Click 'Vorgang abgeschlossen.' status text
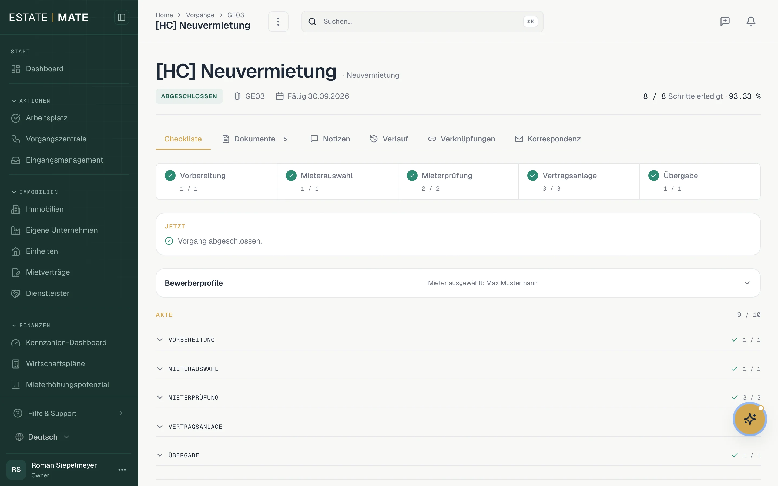 click(220, 241)
